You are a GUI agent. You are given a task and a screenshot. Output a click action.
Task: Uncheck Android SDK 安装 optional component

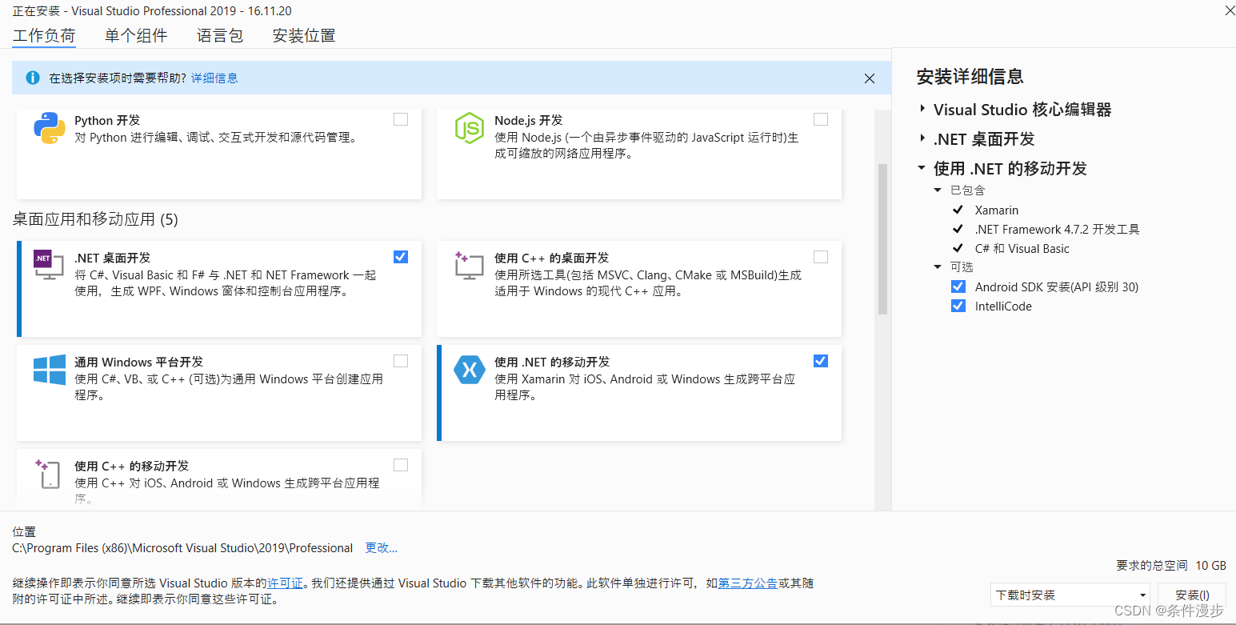(x=958, y=286)
